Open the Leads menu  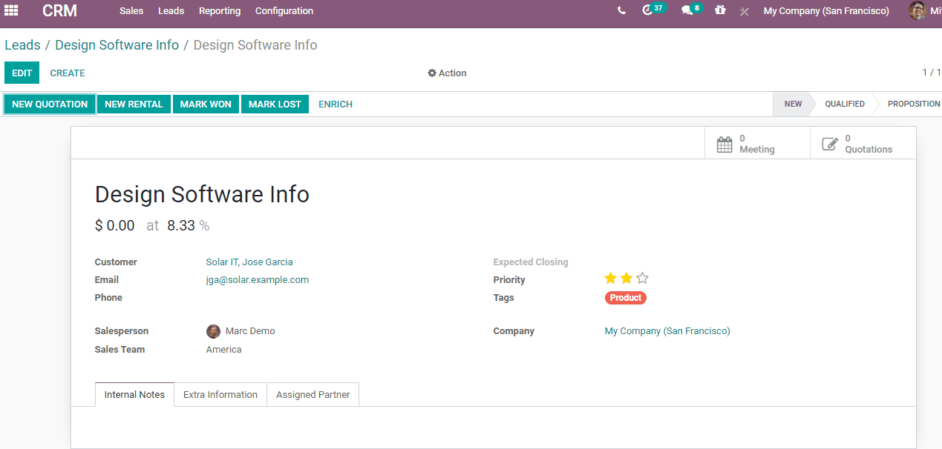171,11
